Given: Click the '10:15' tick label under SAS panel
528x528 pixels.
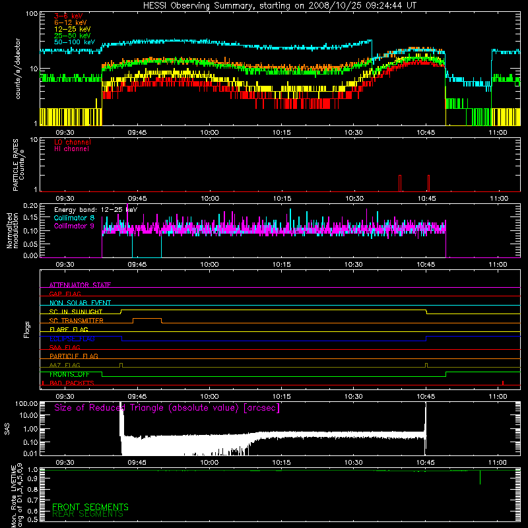Looking at the screenshot, I should (x=282, y=463).
